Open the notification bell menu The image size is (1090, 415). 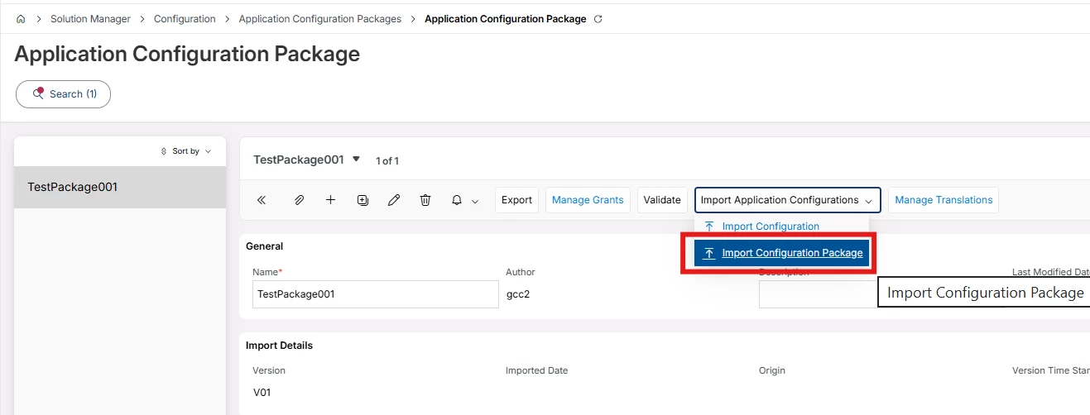click(x=464, y=200)
